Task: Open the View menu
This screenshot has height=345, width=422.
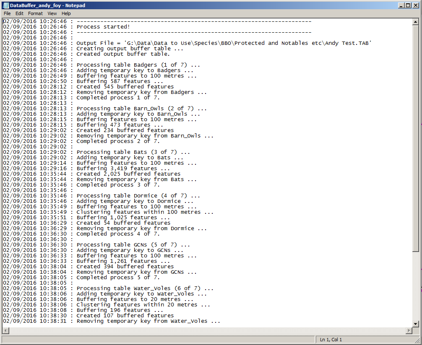Action: [52, 13]
